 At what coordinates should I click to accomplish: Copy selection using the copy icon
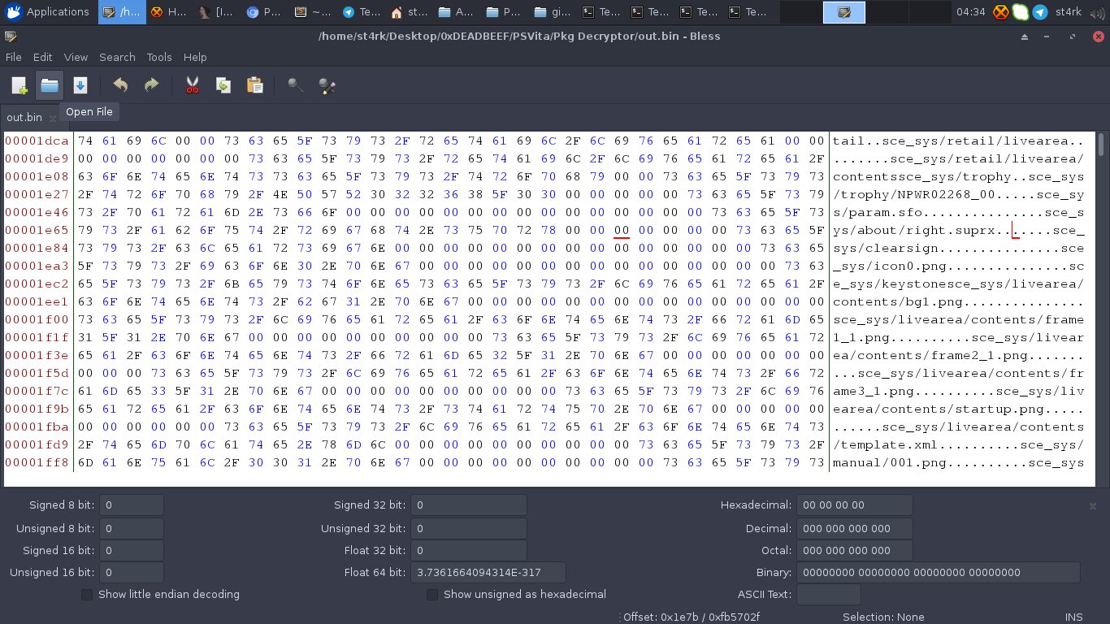coord(223,85)
